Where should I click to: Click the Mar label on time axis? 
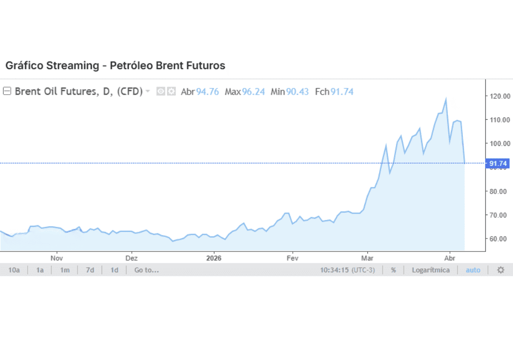(x=367, y=258)
